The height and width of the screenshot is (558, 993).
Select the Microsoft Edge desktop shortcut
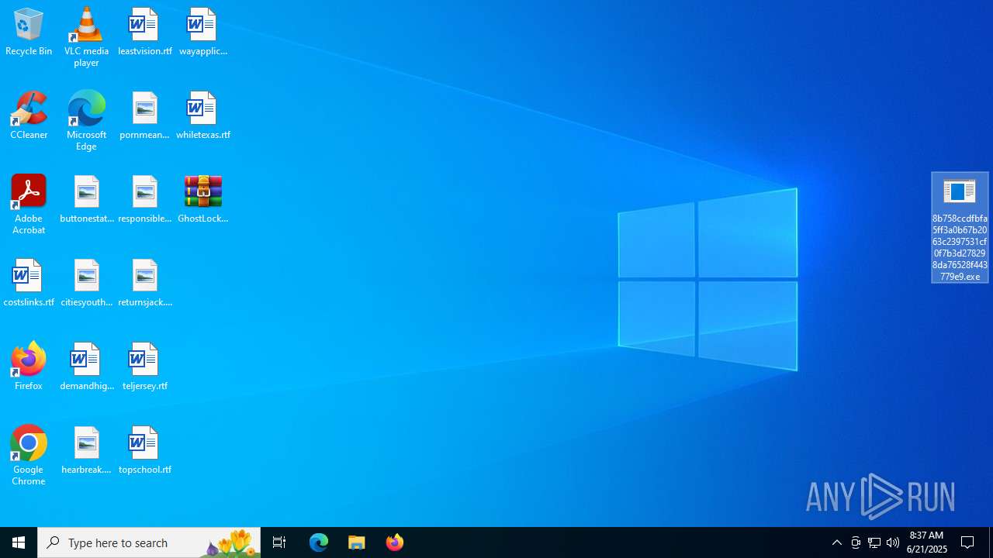[x=86, y=121]
